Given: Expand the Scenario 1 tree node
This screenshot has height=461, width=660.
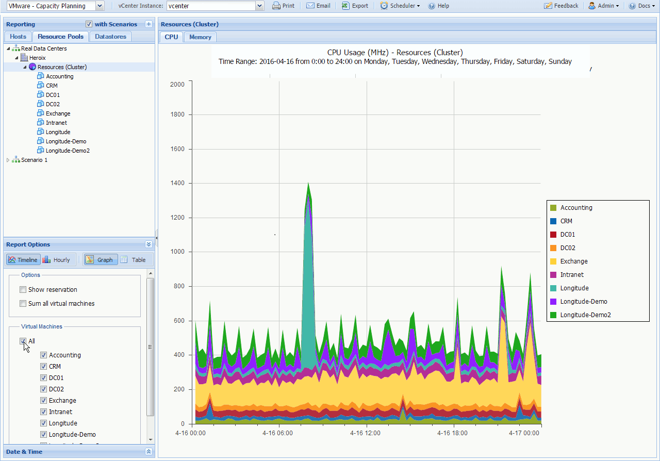Looking at the screenshot, I should click(8, 160).
